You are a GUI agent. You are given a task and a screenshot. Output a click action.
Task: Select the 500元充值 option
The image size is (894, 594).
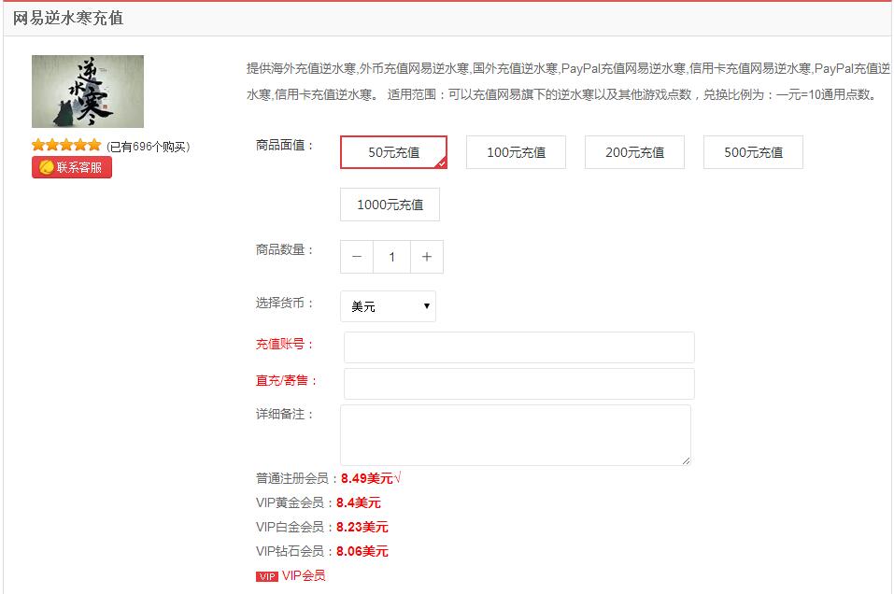(x=753, y=152)
